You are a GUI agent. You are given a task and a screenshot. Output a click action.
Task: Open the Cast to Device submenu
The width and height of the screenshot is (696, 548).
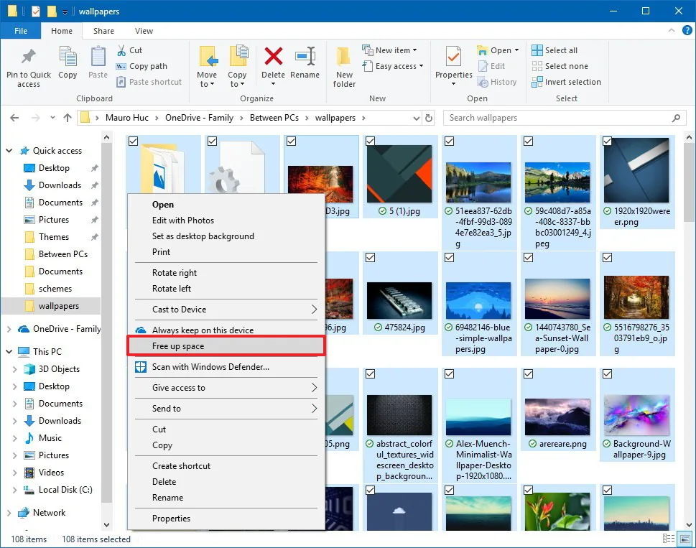coord(226,310)
